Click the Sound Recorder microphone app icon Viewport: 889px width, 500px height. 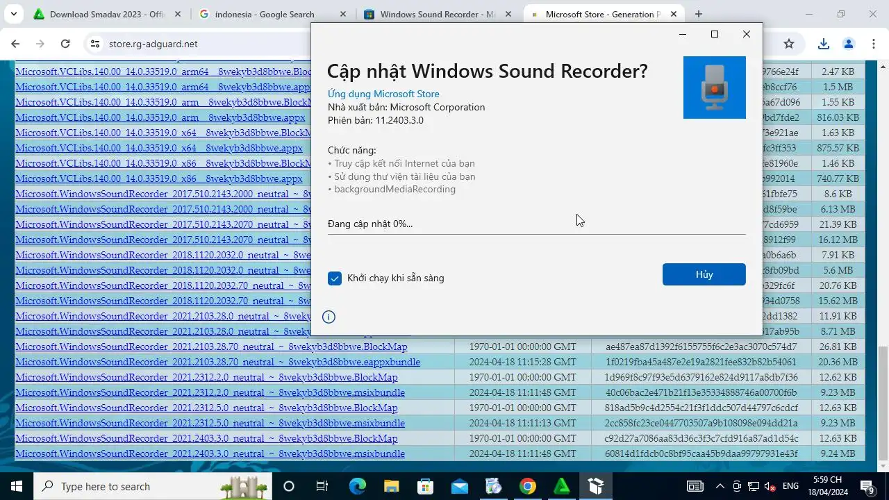click(x=715, y=87)
